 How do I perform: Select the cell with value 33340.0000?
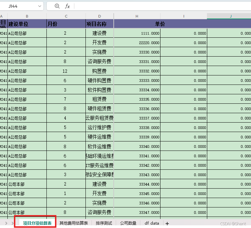click(137, 146)
